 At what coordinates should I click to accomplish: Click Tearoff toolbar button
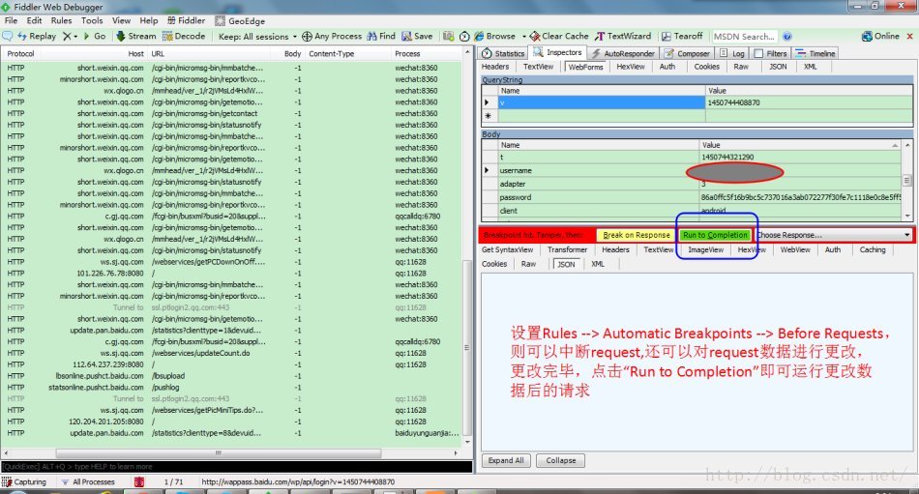coord(682,37)
